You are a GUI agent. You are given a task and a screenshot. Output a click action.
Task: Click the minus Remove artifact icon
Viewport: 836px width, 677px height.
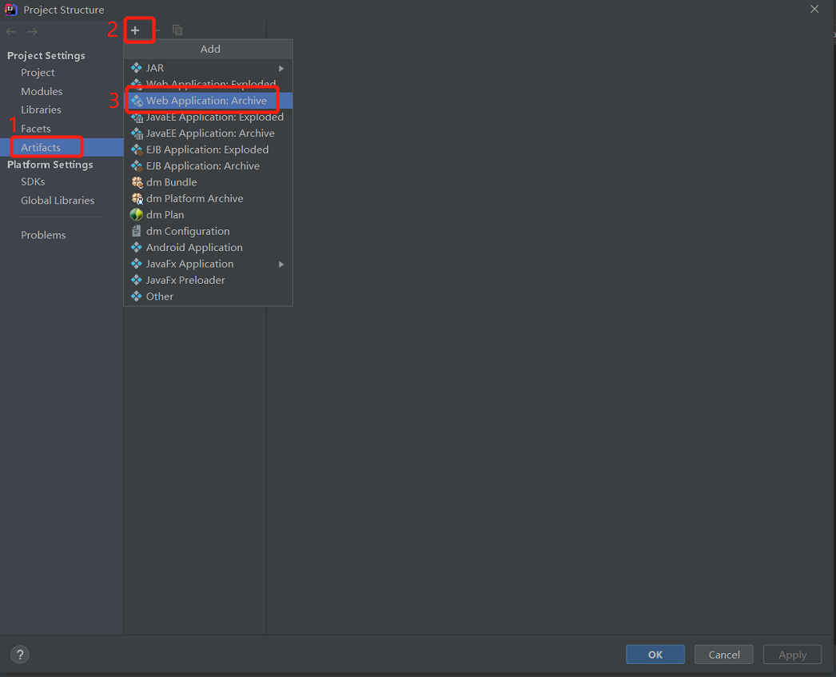click(x=157, y=30)
